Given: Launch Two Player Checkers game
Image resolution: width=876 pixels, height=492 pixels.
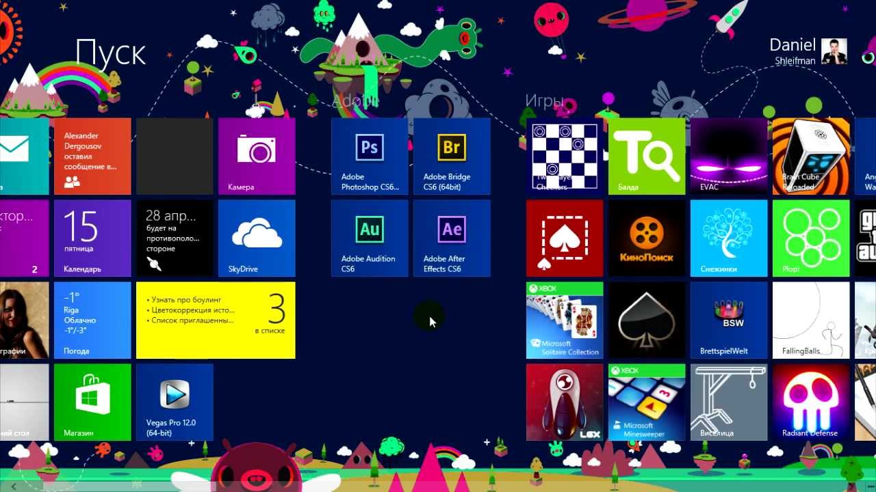Looking at the screenshot, I should (x=565, y=156).
